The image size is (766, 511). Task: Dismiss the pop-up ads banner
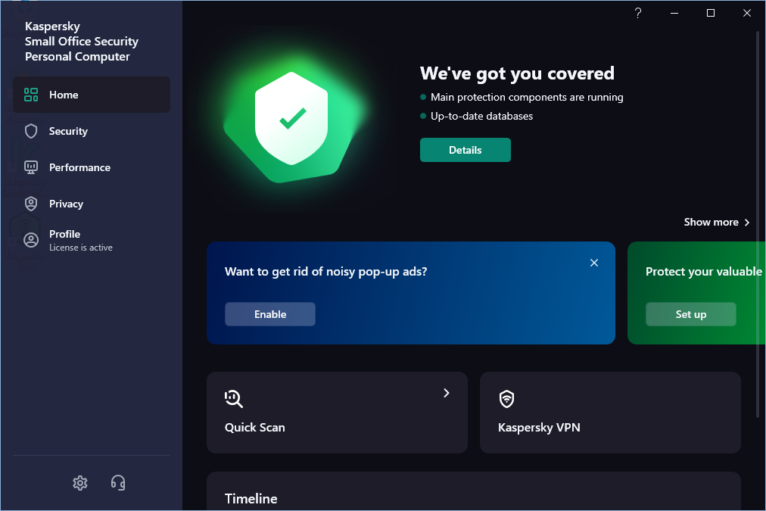tap(594, 263)
